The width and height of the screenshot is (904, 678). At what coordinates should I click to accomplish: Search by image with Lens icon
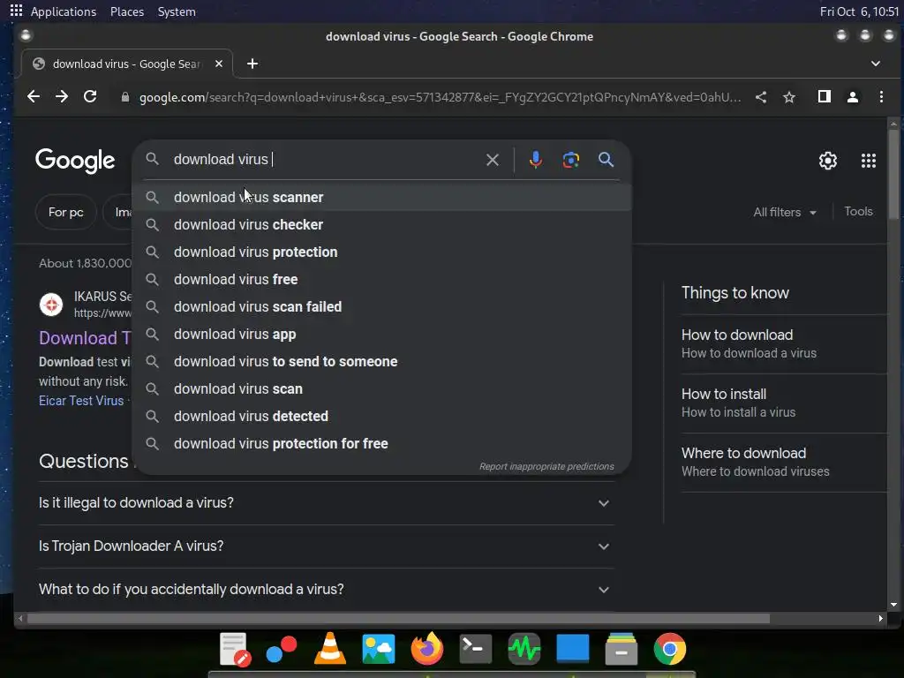coord(571,160)
